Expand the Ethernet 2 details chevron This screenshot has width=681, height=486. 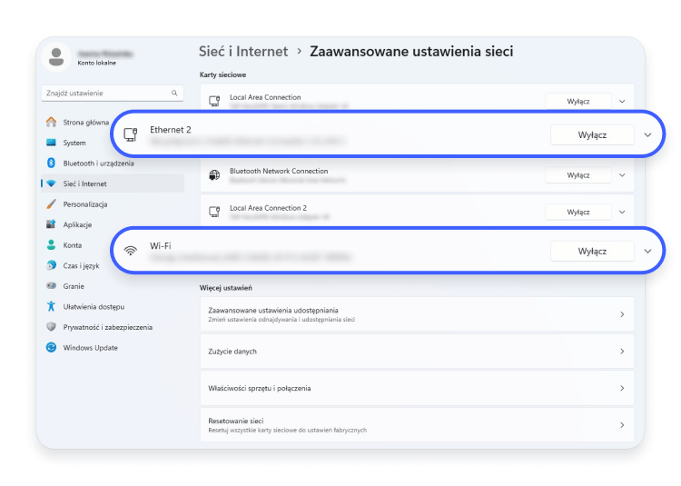coord(647,134)
